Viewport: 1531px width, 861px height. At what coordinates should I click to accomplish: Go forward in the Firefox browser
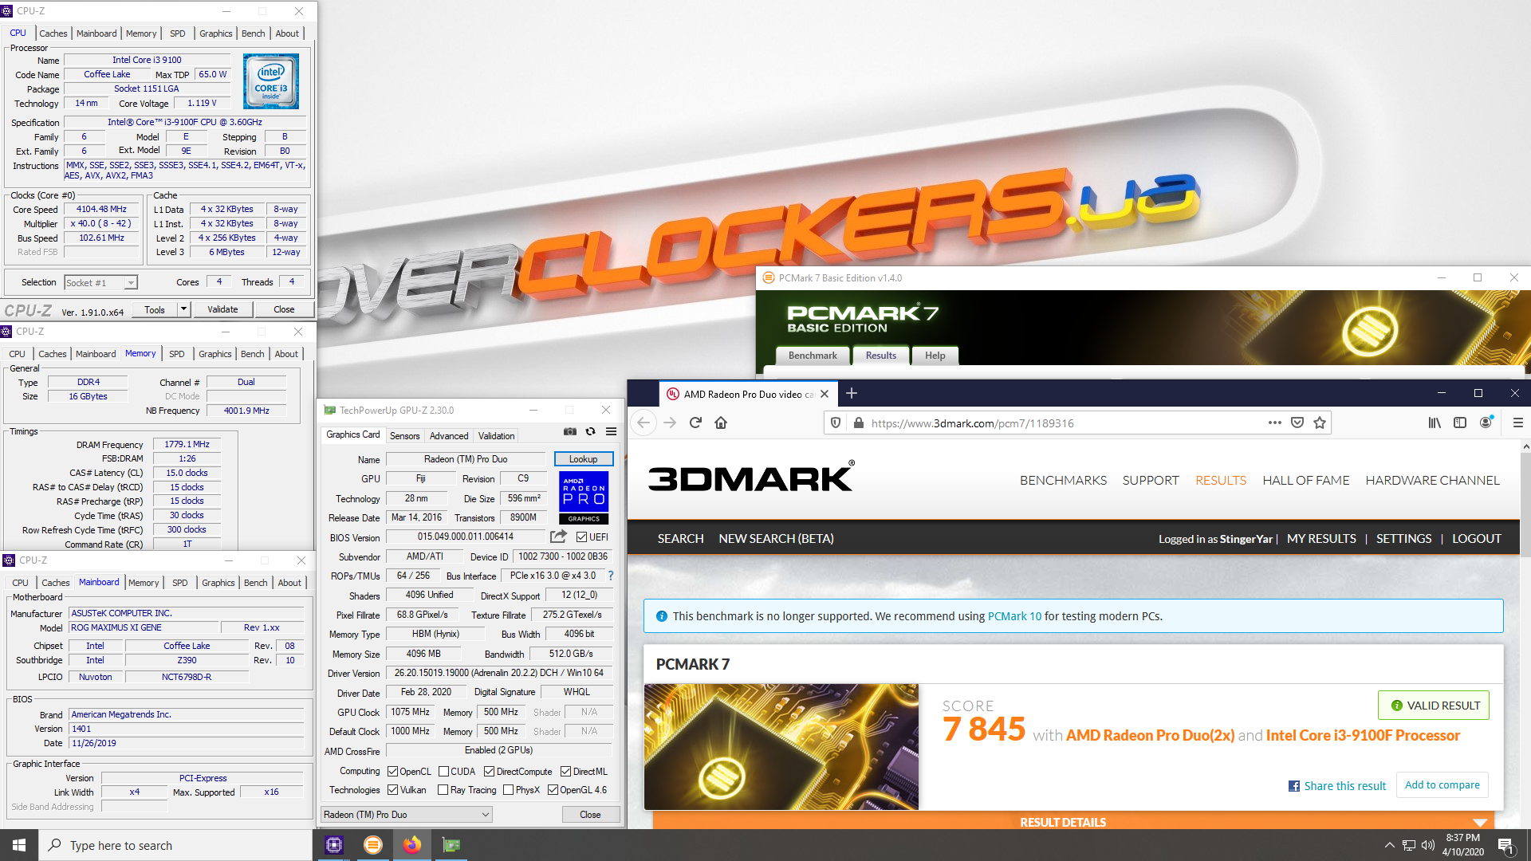pyautogui.click(x=670, y=423)
